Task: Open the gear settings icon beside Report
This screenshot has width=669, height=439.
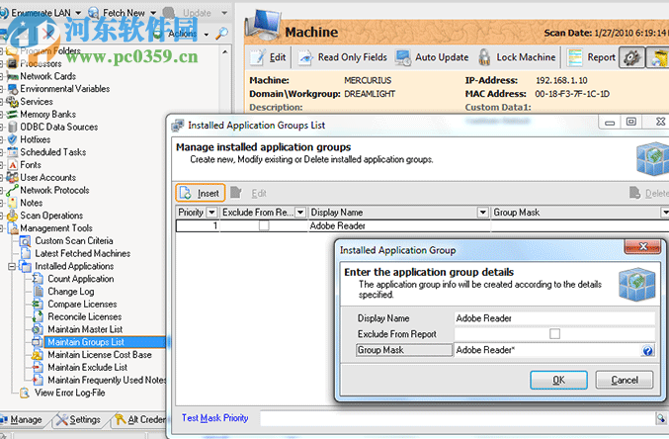Action: tap(631, 57)
